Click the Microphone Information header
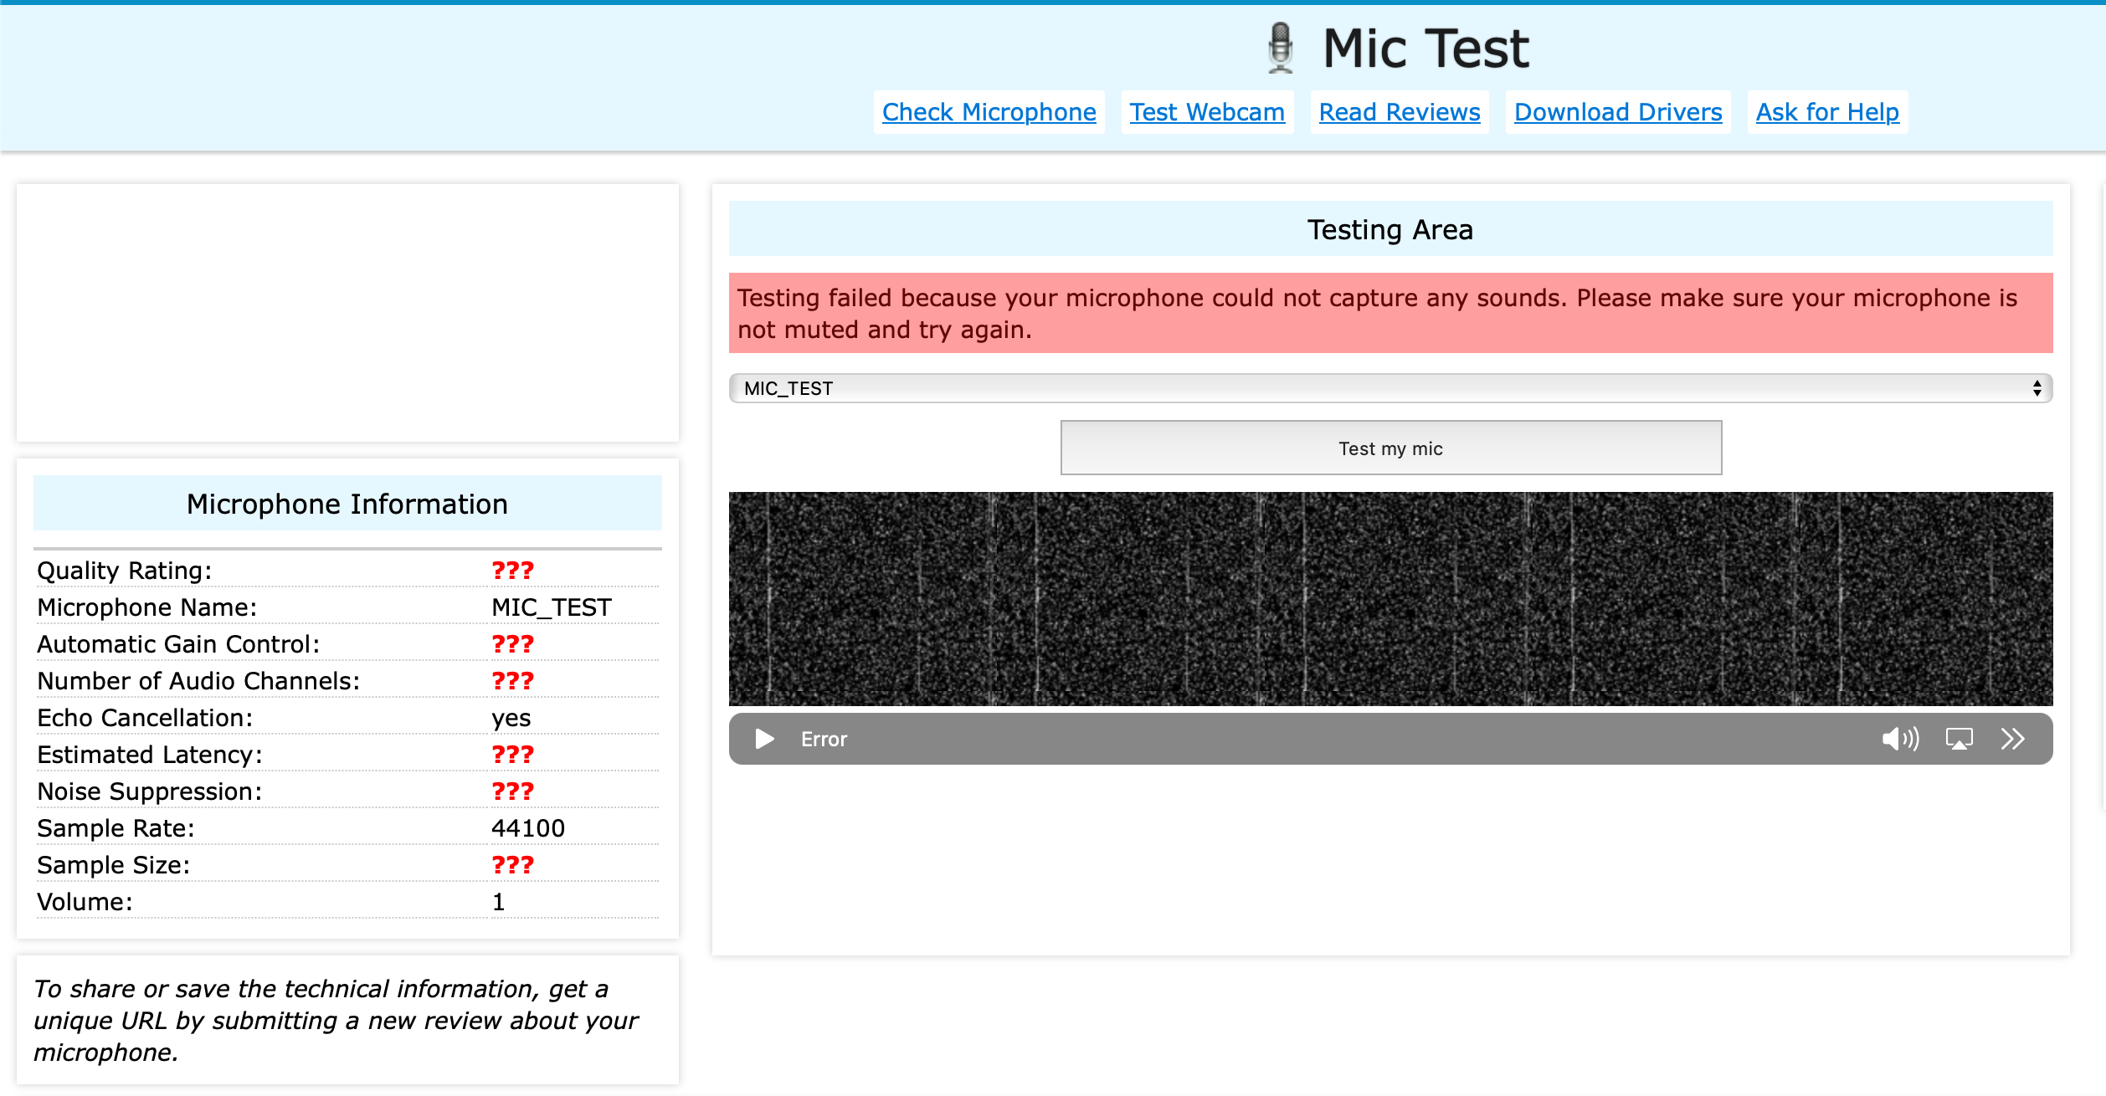Image resolution: width=2106 pixels, height=1096 pixels. click(x=347, y=504)
